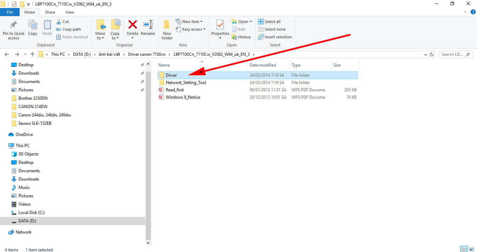This screenshot has height=252, width=477.
Task: Click the Refresh button beside address bar
Action: [x=432, y=54]
